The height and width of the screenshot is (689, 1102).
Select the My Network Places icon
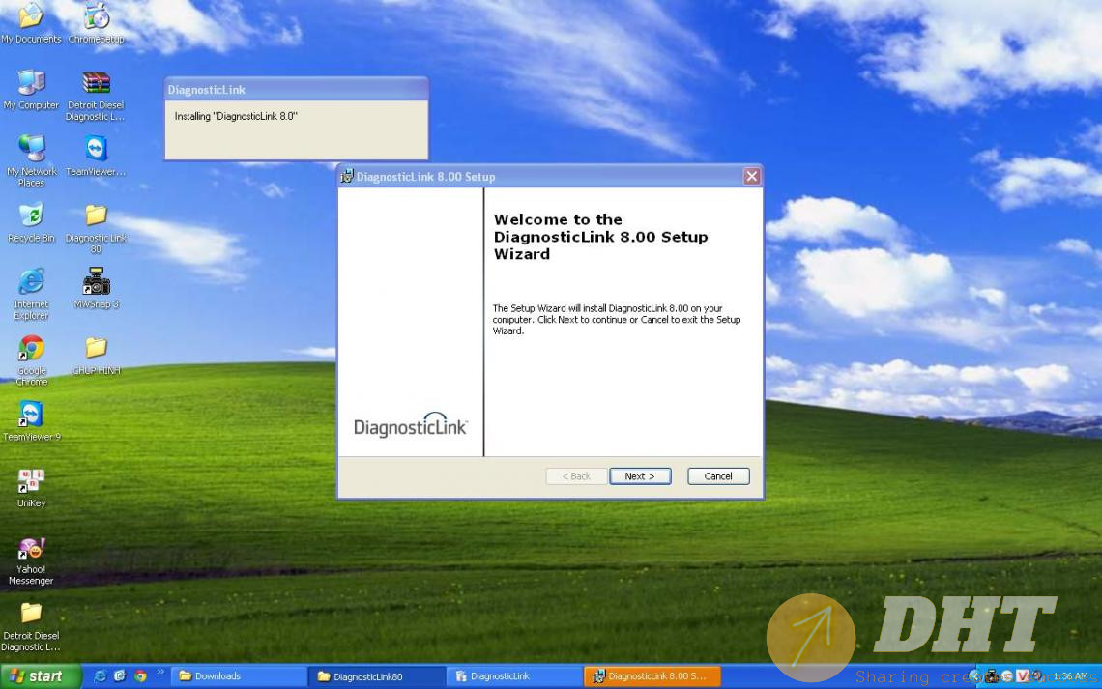click(x=31, y=150)
